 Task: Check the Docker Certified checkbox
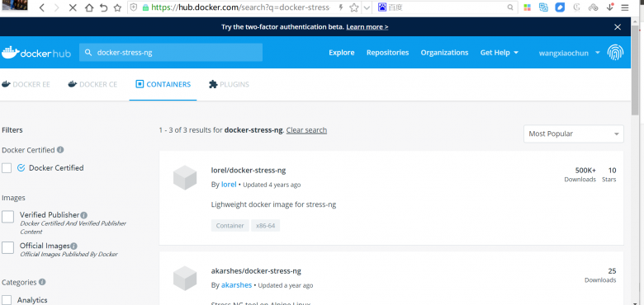coord(7,168)
